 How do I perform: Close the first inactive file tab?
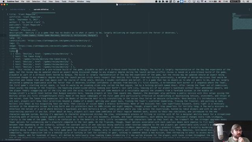tap(30, 9)
